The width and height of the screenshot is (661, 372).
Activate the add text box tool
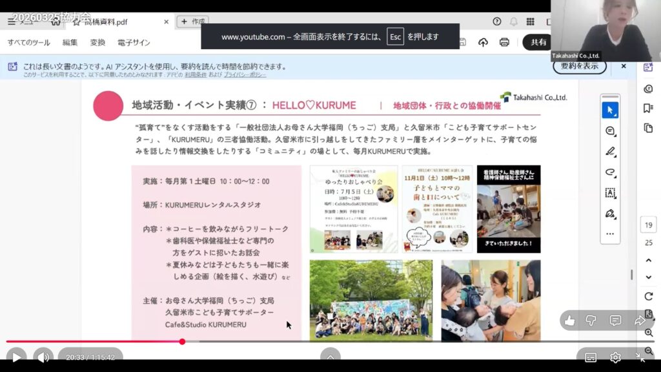[x=610, y=193]
